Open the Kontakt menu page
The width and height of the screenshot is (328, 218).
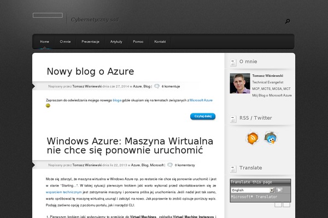click(x=160, y=41)
